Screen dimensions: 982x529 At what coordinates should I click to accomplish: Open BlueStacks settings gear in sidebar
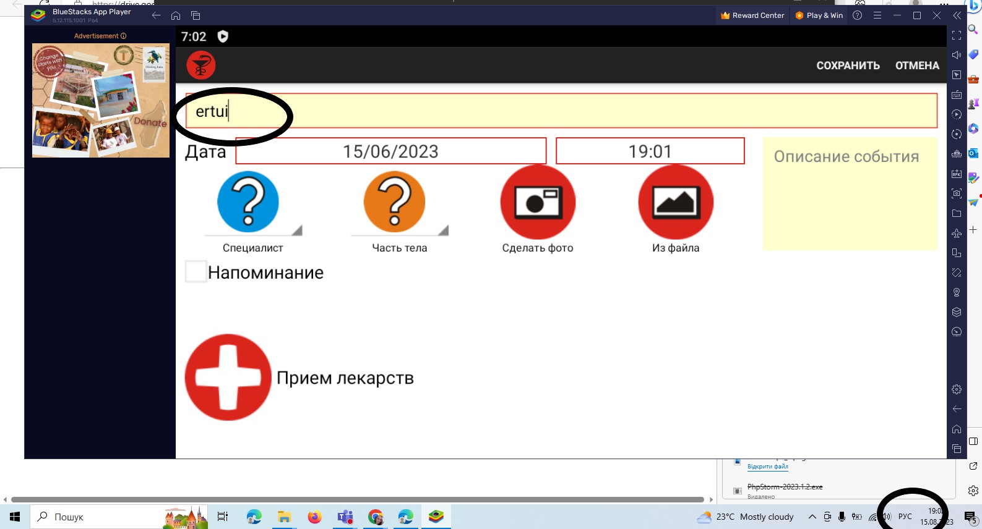957,389
